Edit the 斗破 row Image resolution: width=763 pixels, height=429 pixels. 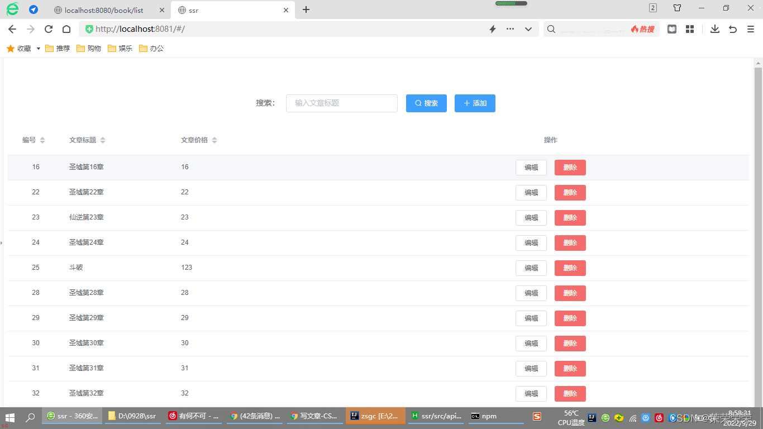point(531,268)
